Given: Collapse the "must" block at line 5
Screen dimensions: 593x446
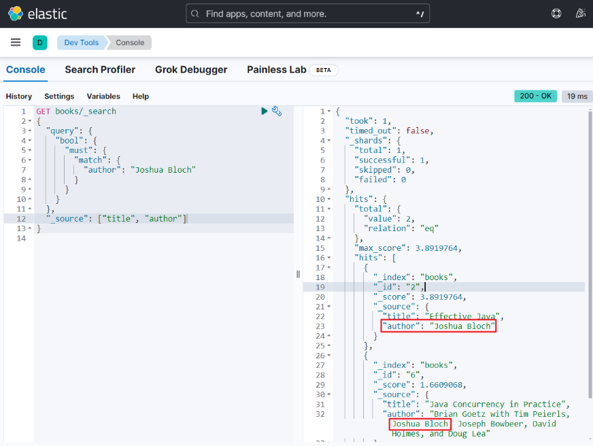Looking at the screenshot, I should pos(30,150).
